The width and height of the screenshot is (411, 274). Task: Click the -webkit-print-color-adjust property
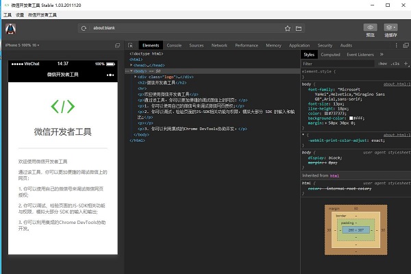point(337,140)
